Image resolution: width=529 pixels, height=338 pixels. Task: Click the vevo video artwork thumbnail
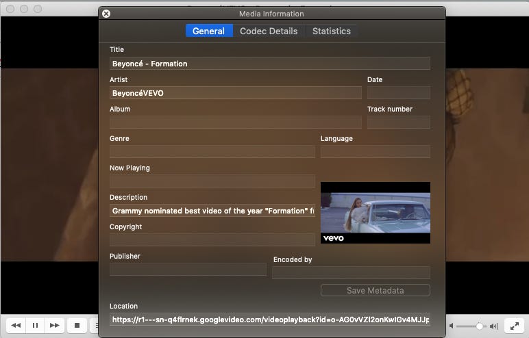pos(376,213)
